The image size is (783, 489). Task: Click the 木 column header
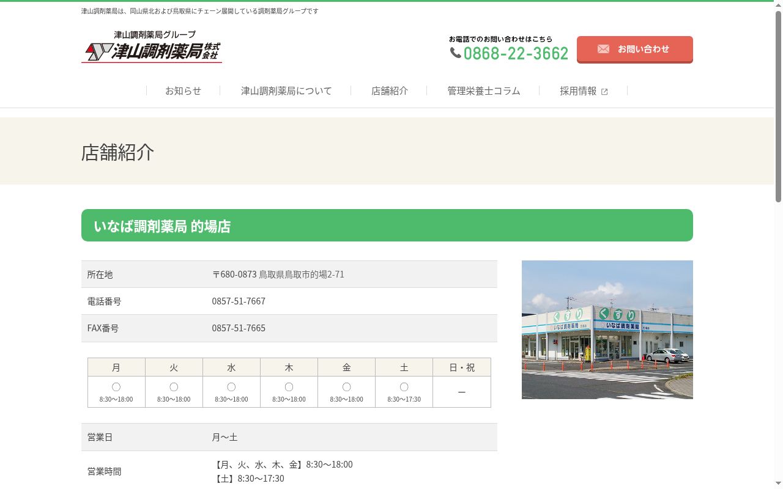289,367
